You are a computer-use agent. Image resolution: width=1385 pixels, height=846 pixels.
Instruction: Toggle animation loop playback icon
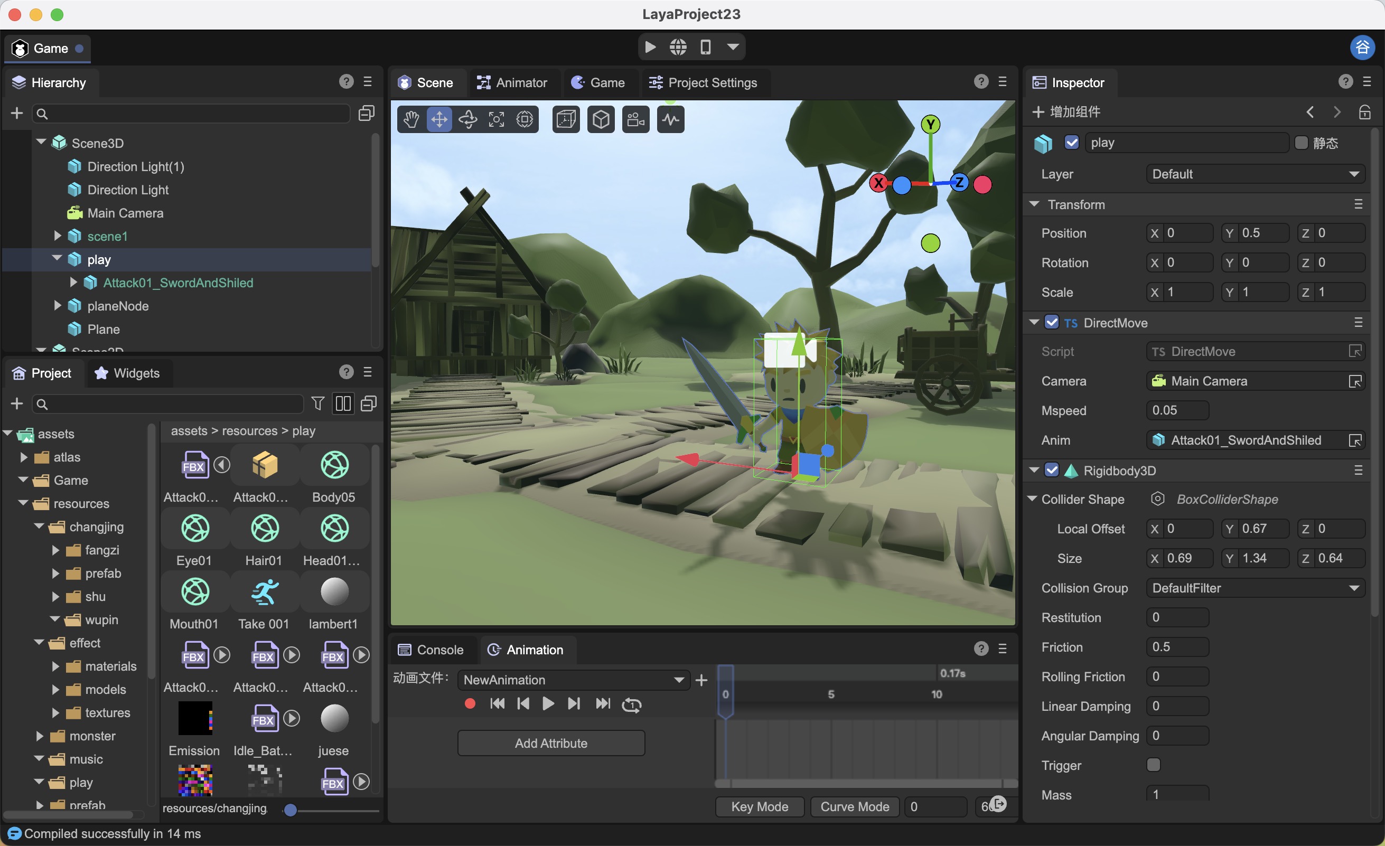pyautogui.click(x=631, y=704)
